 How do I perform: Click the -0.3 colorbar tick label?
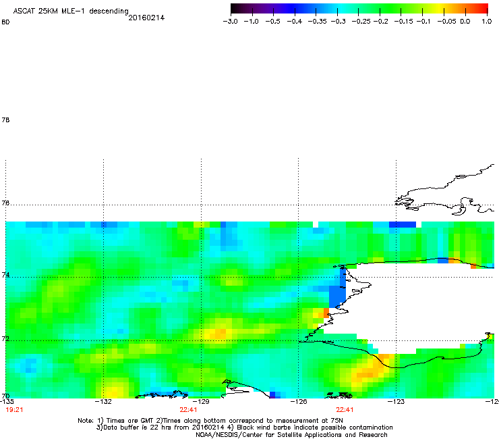(x=339, y=22)
